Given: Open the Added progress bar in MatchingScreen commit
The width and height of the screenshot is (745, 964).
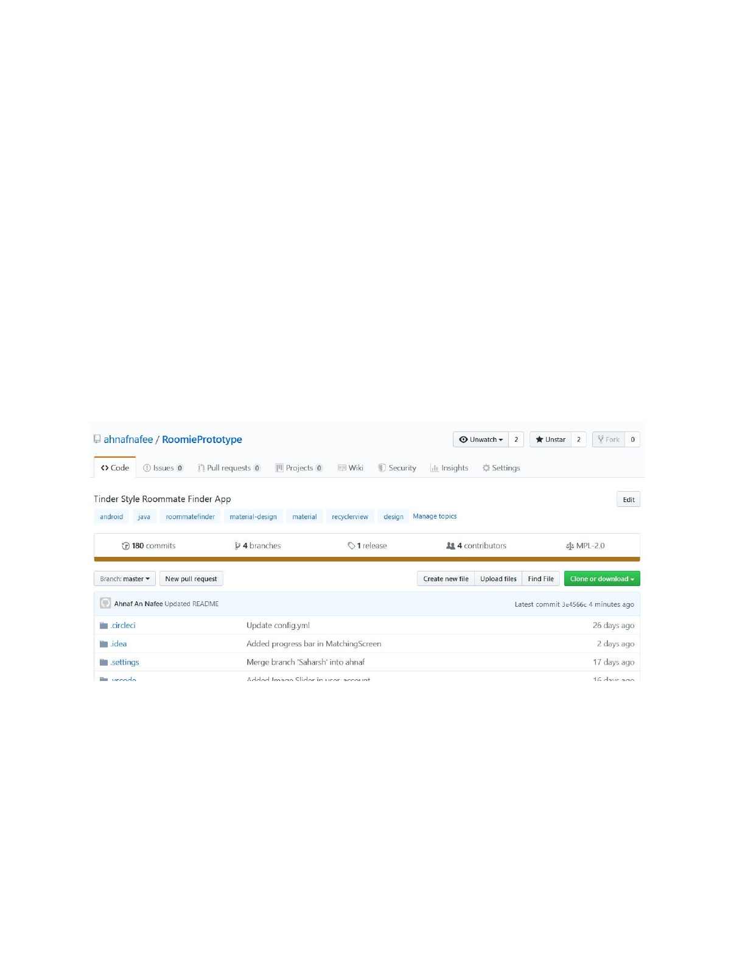Looking at the screenshot, I should 314,643.
